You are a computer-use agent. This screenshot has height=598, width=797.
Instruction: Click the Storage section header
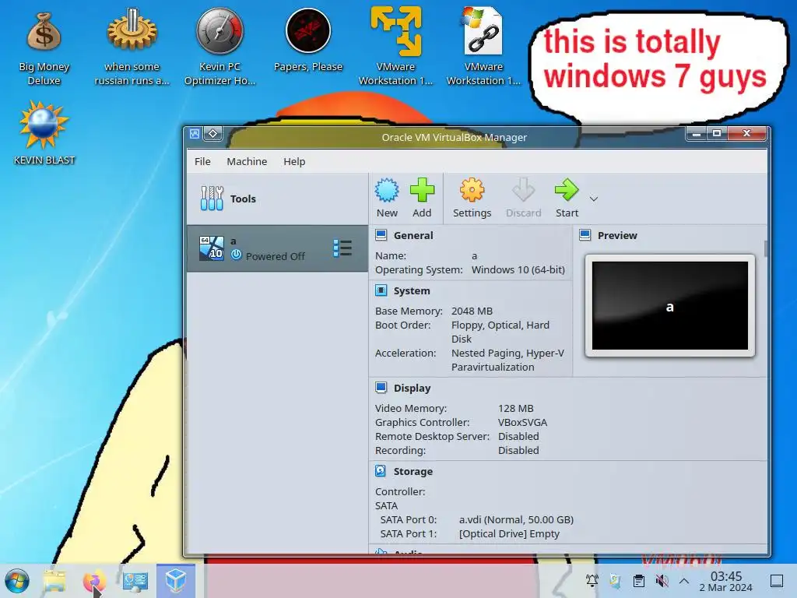[413, 471]
